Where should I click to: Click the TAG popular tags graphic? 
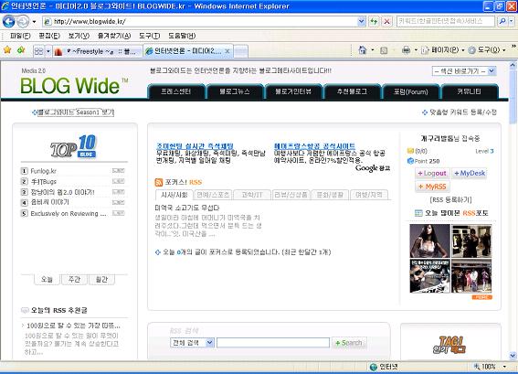tap(449, 345)
